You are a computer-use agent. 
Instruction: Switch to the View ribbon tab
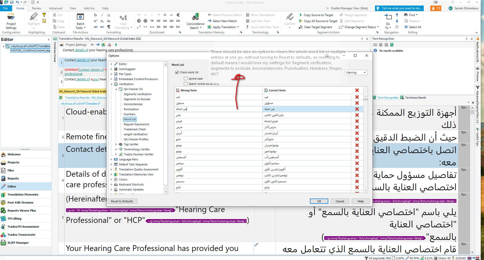[73, 8]
